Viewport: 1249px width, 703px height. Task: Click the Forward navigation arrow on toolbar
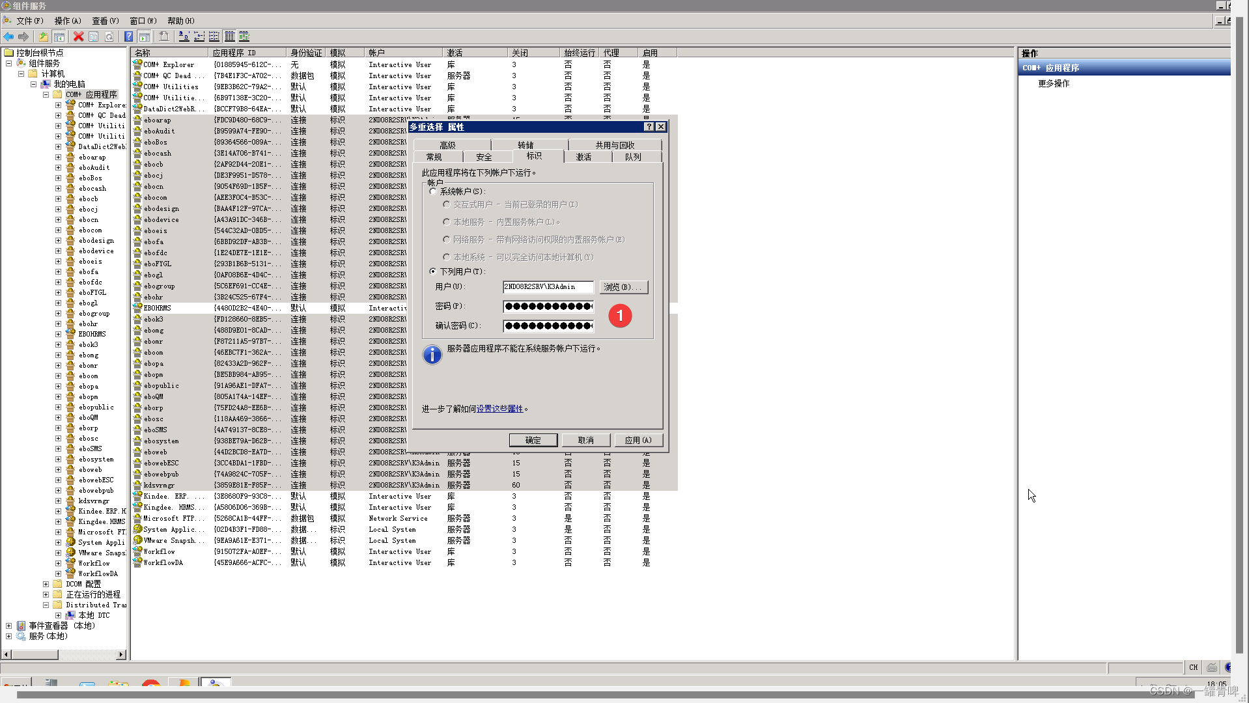coord(24,36)
